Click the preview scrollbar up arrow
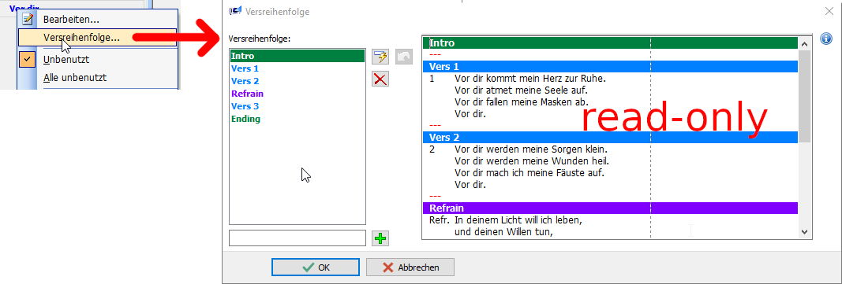The height and width of the screenshot is (284, 842). (804, 43)
